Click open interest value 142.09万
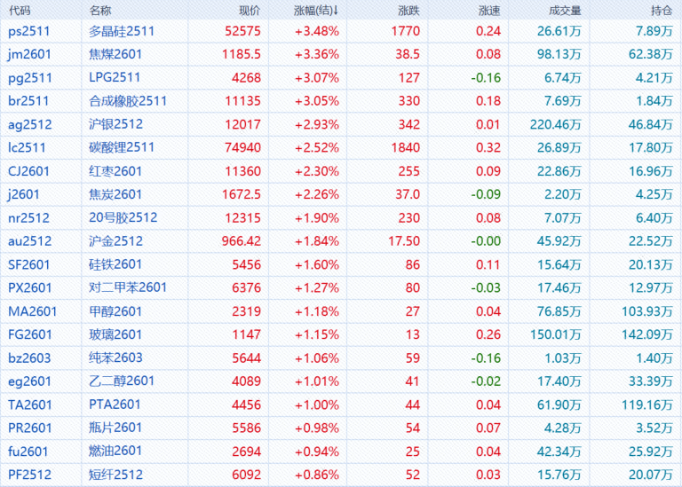The width and height of the screenshot is (682, 487). click(x=647, y=334)
